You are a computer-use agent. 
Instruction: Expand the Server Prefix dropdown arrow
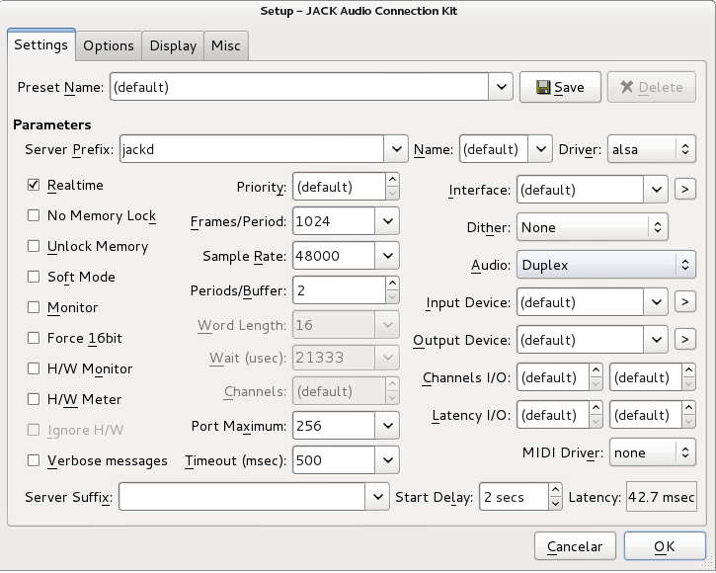coord(396,149)
